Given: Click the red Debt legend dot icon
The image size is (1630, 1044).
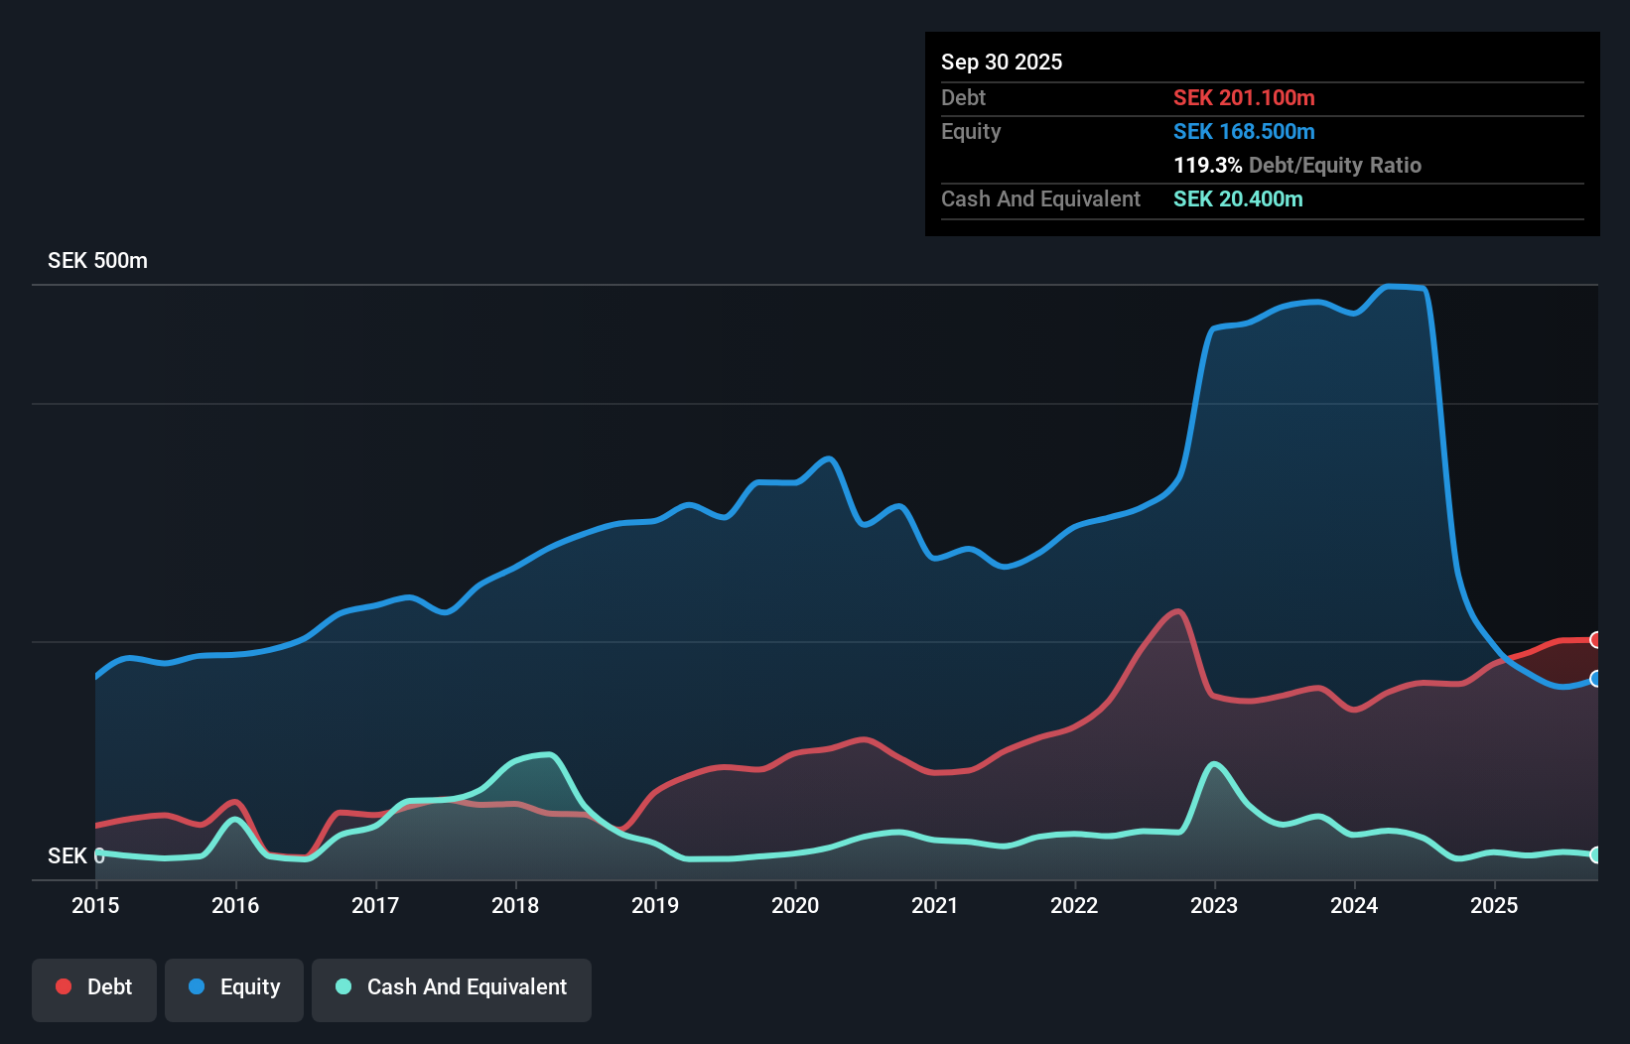Looking at the screenshot, I should [x=64, y=986].
